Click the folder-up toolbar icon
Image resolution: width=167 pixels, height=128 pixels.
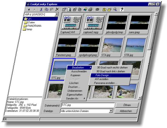coord(104,10)
